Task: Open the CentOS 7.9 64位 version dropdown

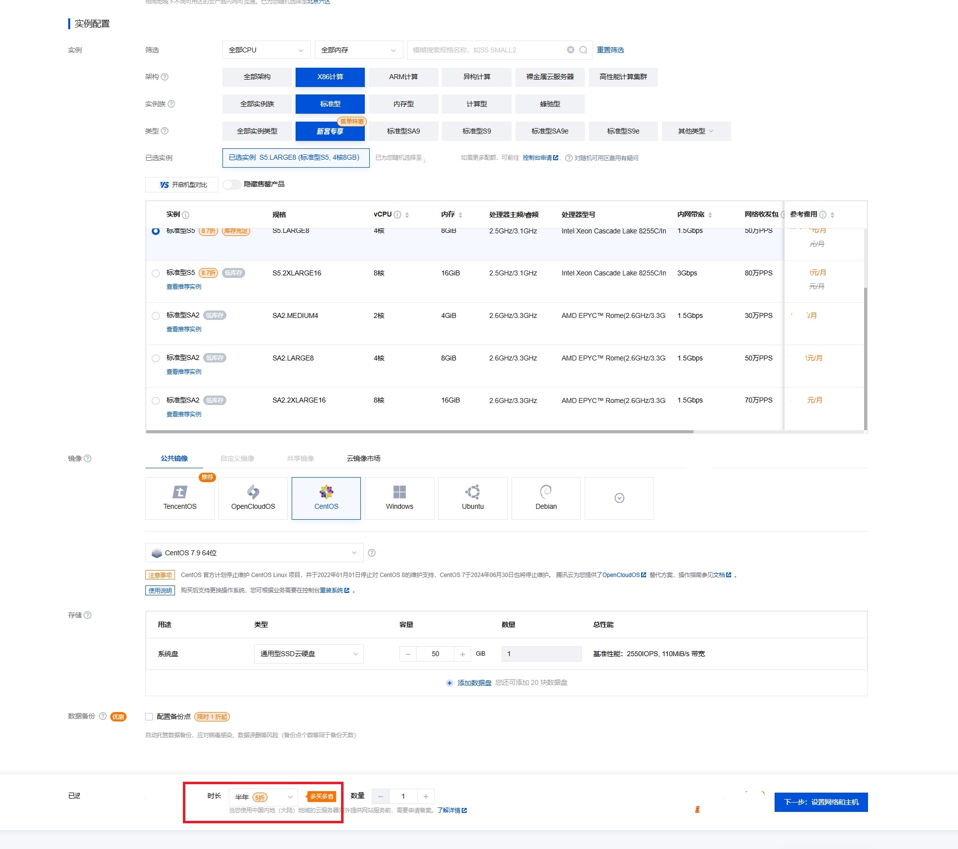Action: click(x=255, y=553)
